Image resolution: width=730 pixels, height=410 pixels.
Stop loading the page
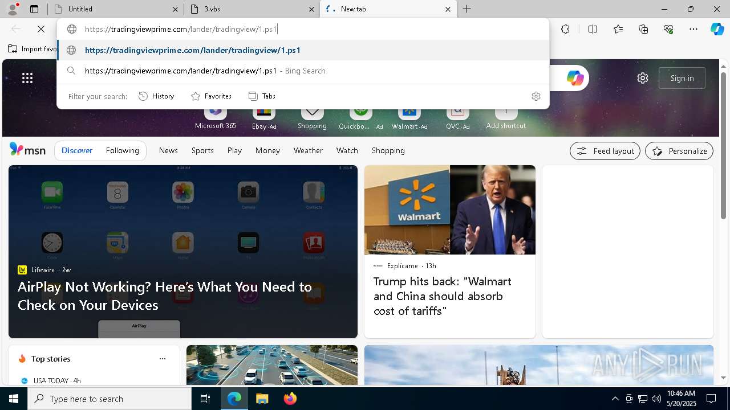coord(41,29)
